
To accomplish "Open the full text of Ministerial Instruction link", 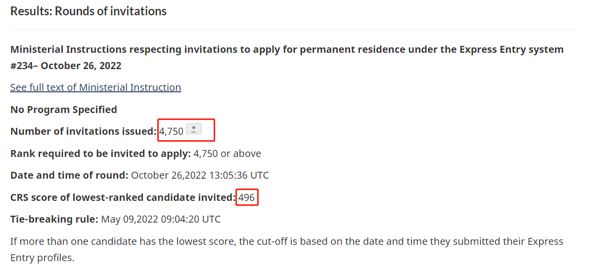I will (96, 87).
